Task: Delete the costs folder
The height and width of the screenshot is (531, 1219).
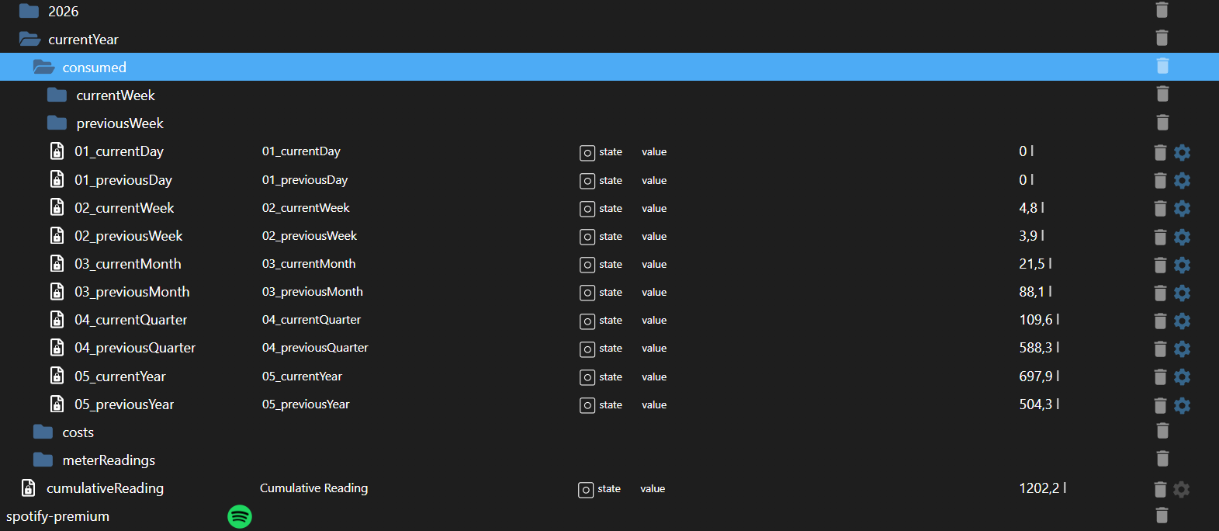Action: coord(1162,431)
